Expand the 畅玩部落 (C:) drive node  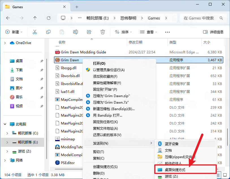[7, 133]
